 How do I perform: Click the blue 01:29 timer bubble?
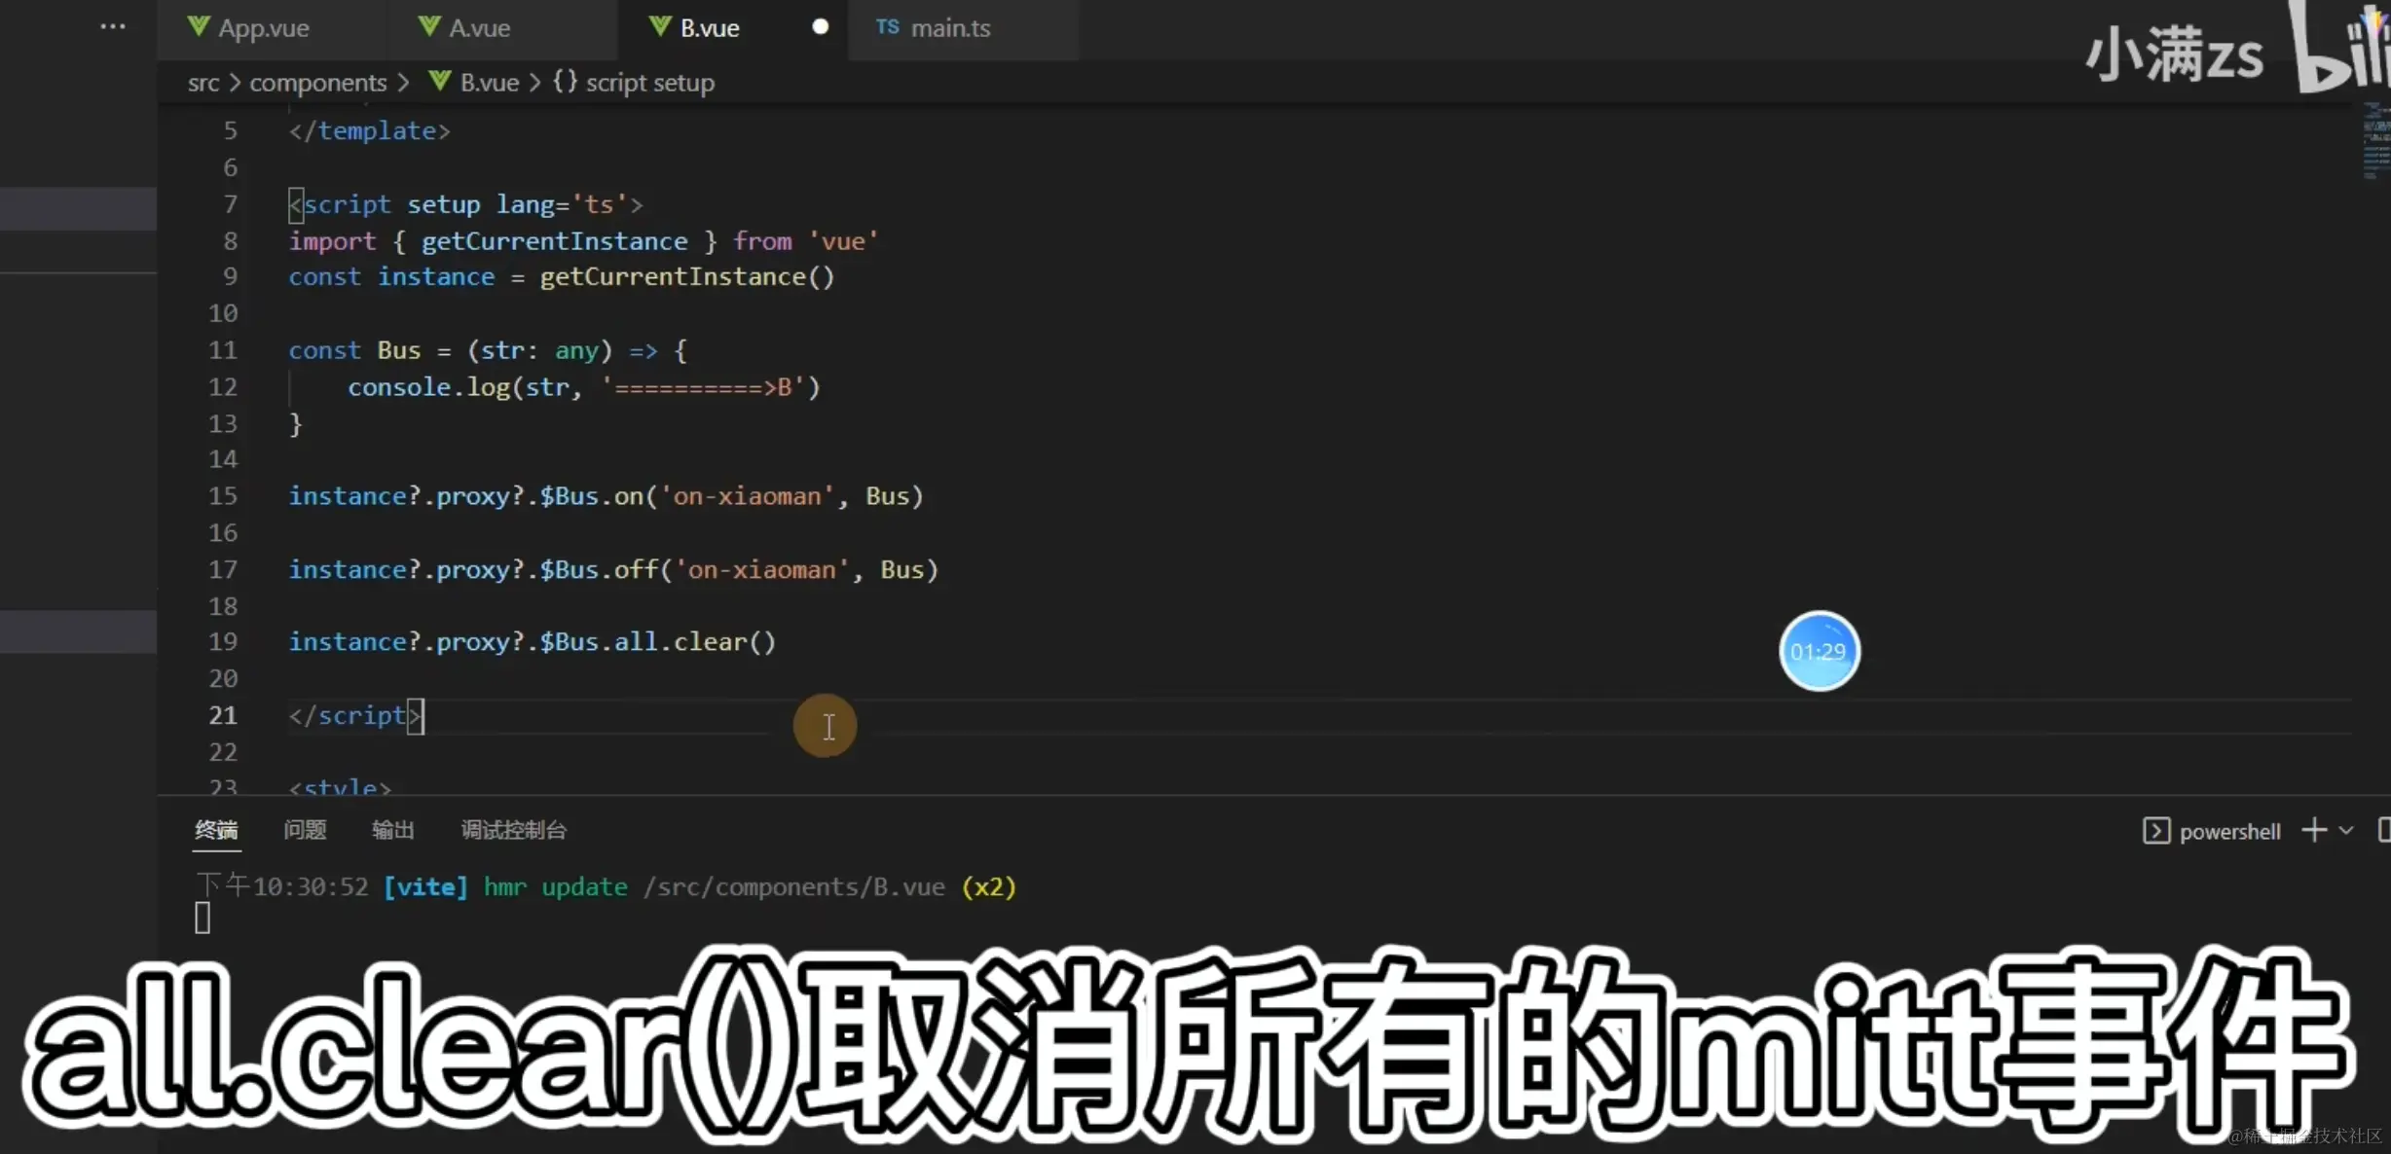[x=1819, y=651]
